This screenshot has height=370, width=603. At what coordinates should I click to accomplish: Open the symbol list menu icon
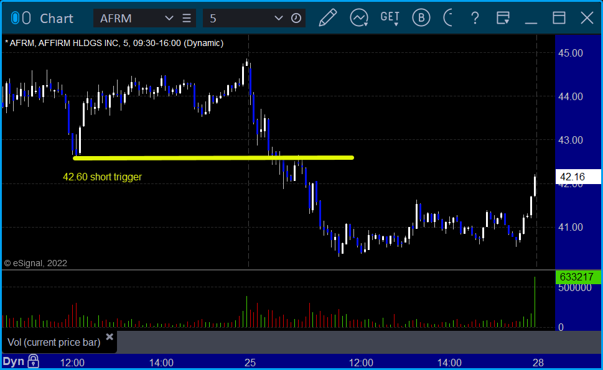coord(187,18)
